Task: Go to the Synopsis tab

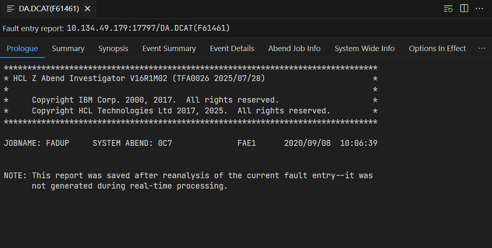Action: tap(113, 49)
